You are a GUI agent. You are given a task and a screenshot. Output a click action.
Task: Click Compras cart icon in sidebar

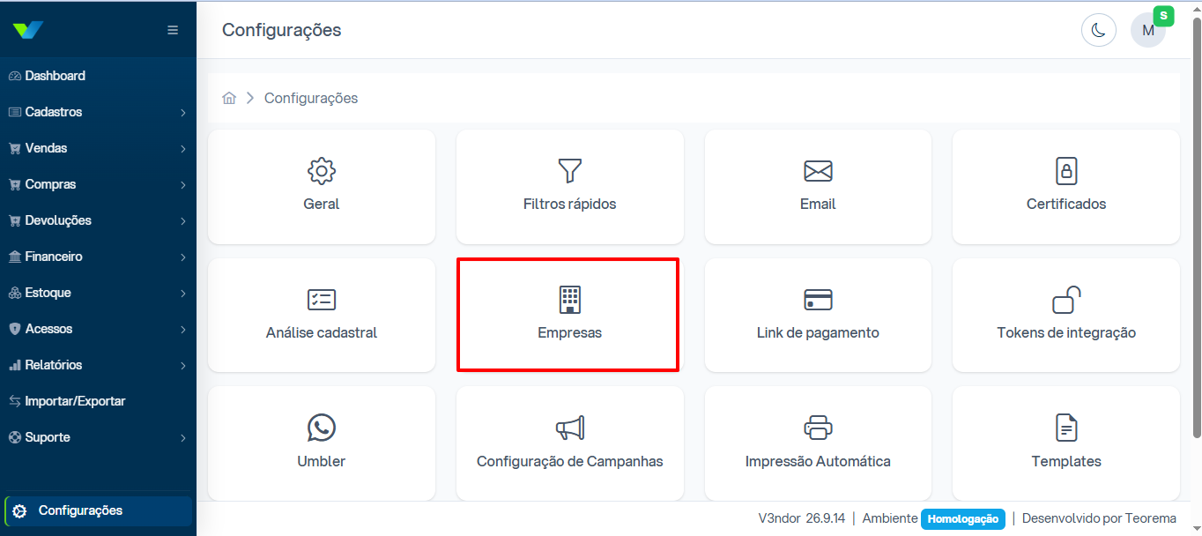(15, 184)
